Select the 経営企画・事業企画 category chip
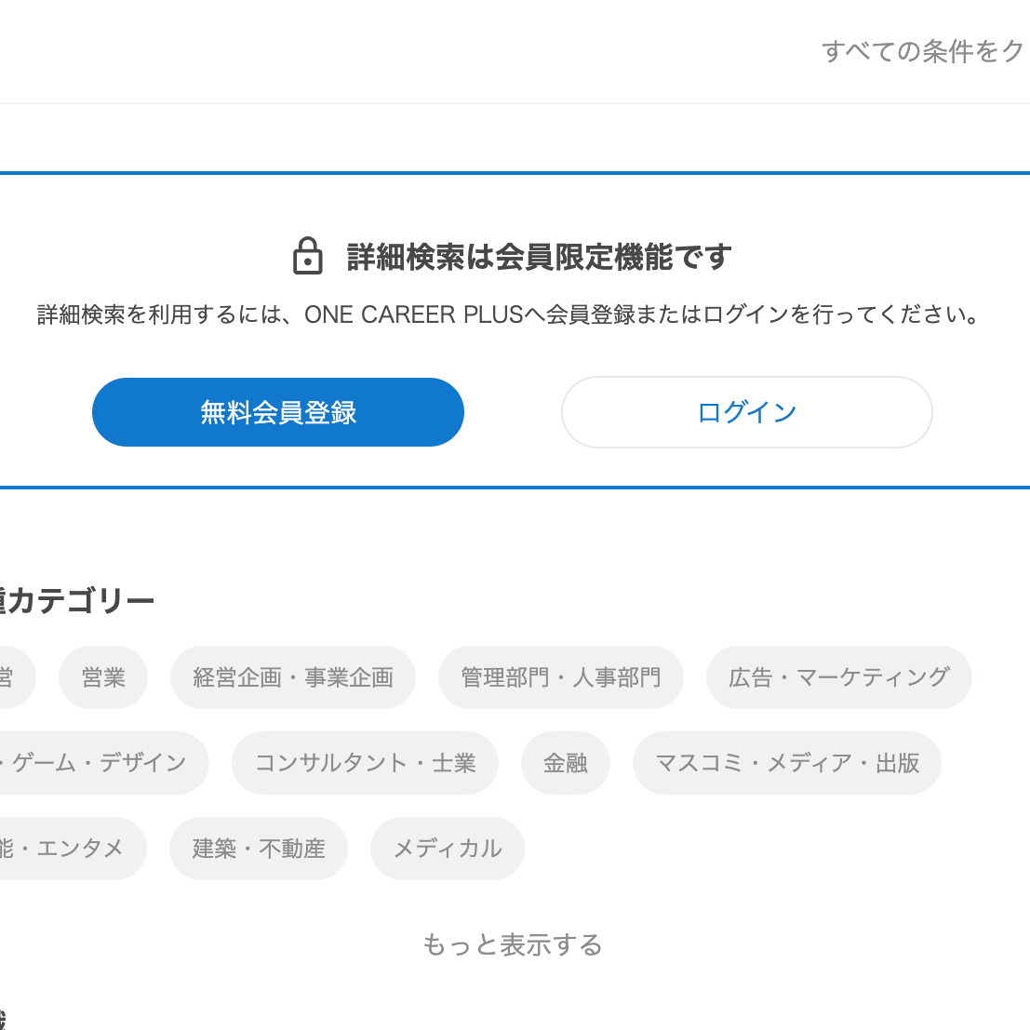The image size is (1030, 1030). 293,677
